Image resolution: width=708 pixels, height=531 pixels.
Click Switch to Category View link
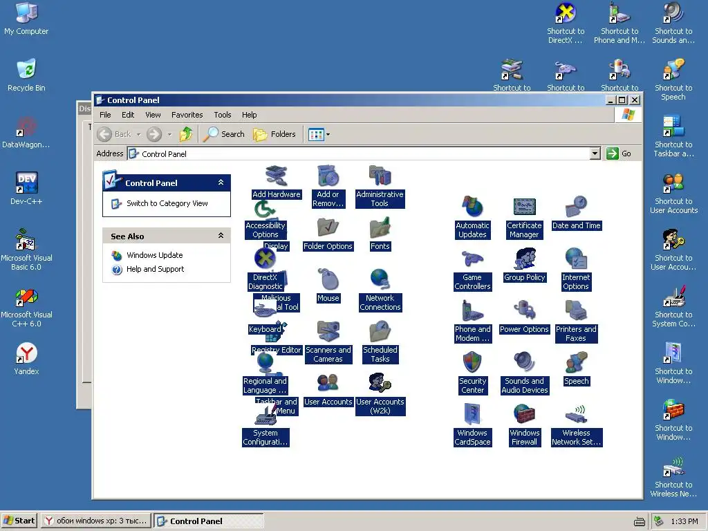tap(167, 203)
